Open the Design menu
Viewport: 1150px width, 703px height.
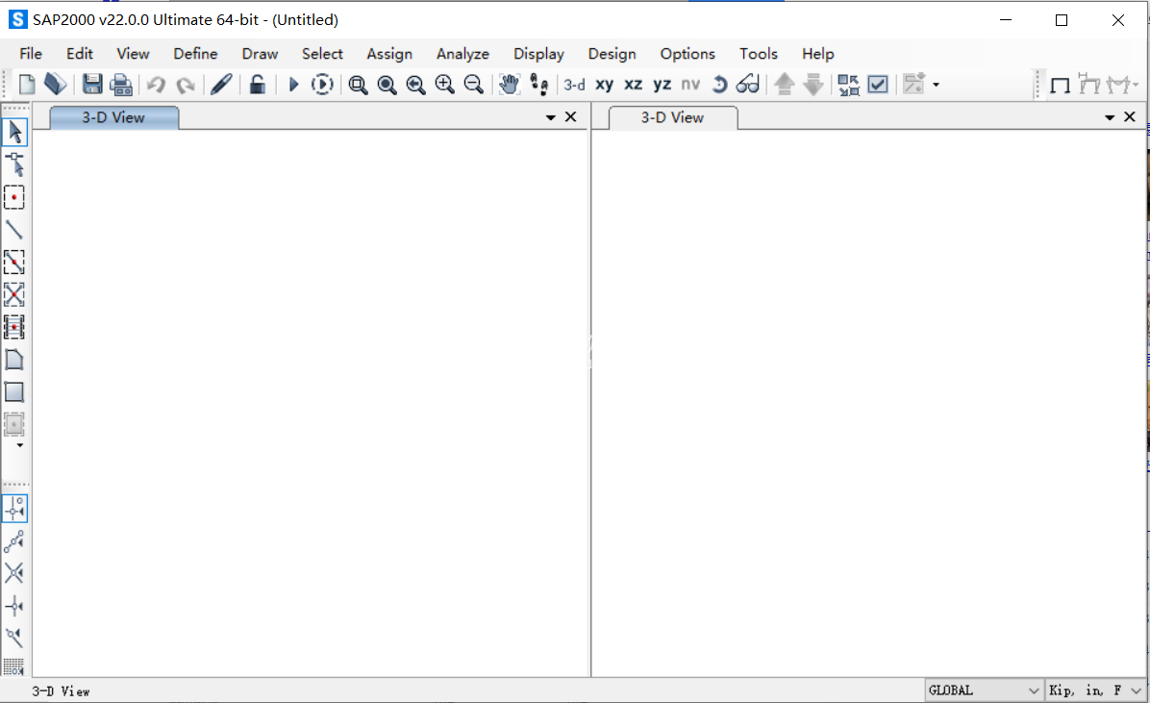coord(612,54)
